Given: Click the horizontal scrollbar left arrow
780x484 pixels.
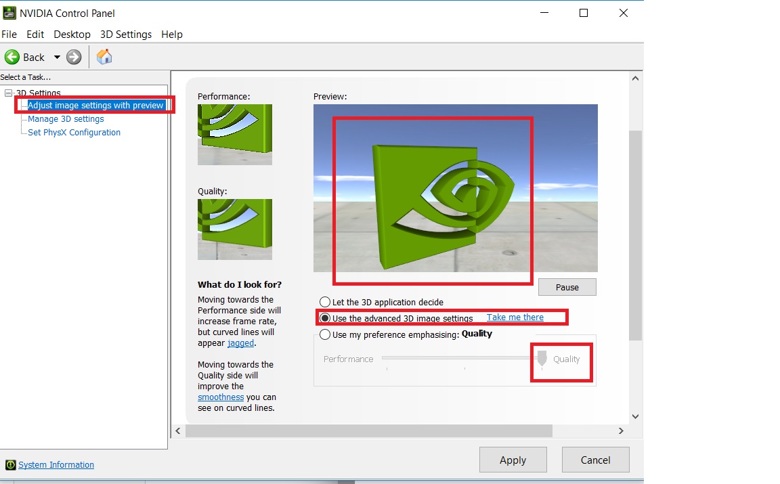Looking at the screenshot, I should pos(178,431).
